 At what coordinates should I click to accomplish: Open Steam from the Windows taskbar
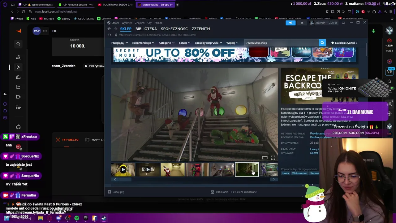104,218
